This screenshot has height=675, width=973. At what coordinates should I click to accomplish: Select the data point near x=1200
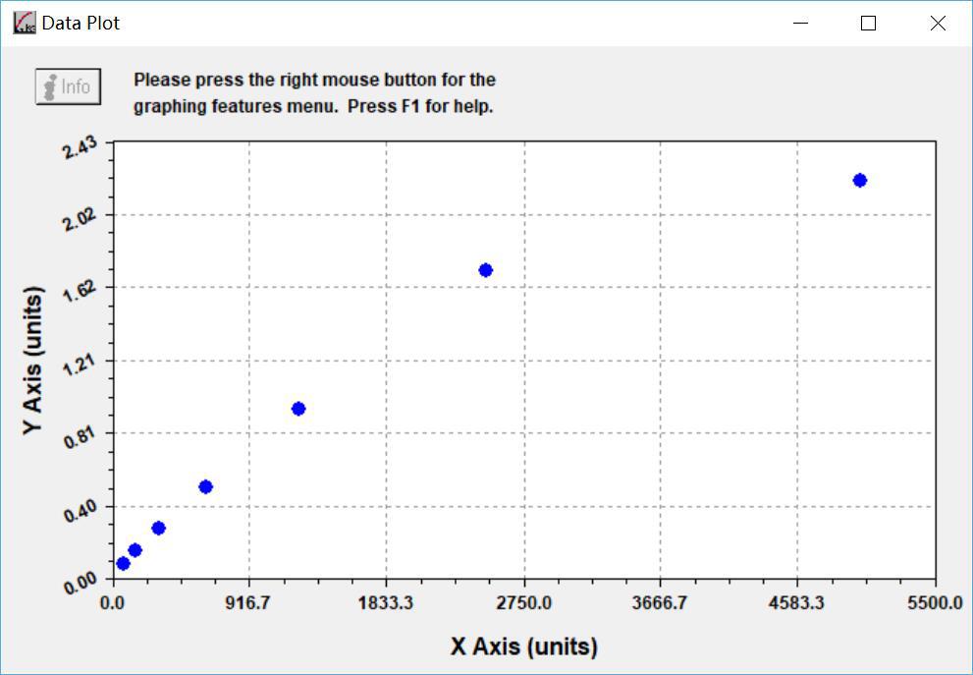(x=299, y=407)
